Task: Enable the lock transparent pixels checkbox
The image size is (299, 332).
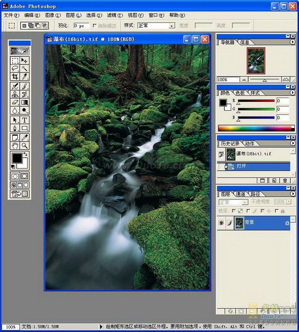Action: pos(235,211)
